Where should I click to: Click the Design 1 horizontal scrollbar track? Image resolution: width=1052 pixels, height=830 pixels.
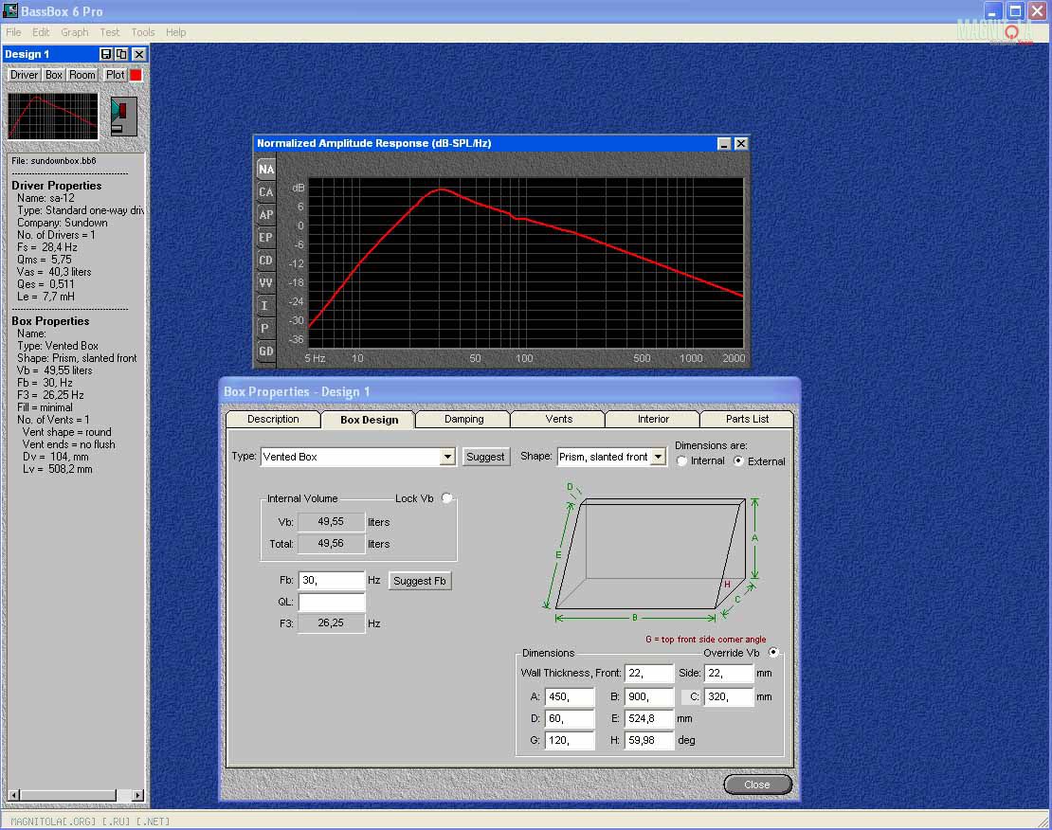click(76, 795)
